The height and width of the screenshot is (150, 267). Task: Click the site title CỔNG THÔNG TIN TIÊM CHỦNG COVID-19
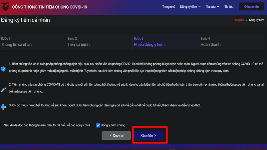49,7
